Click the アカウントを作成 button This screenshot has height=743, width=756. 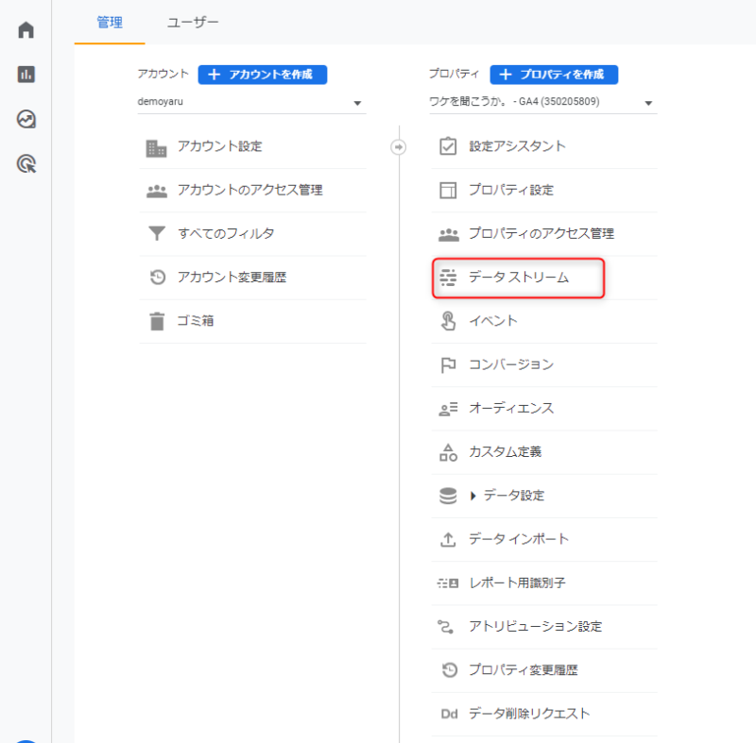(x=263, y=75)
